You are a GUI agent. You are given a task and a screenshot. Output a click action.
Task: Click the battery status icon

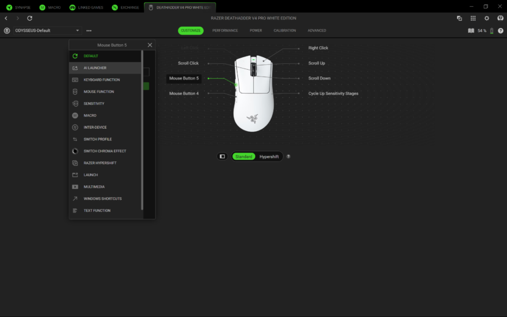[492, 30]
